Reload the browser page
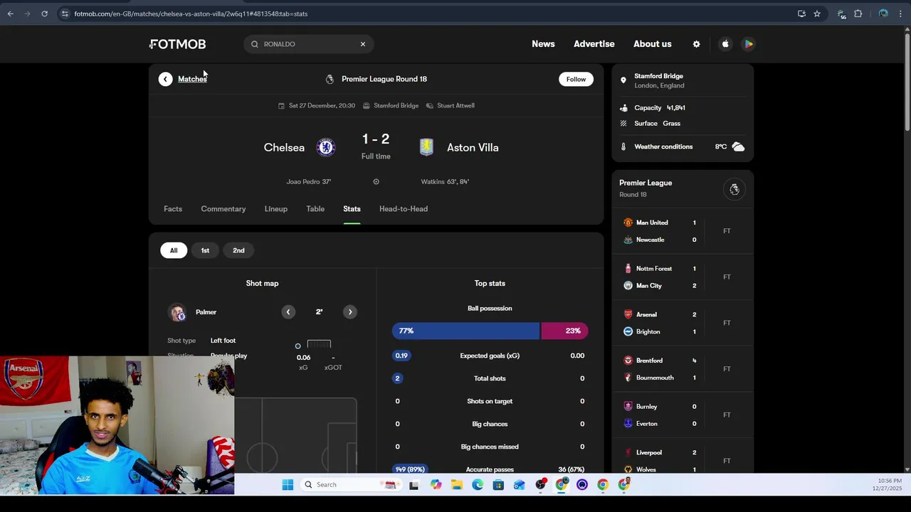This screenshot has width=911, height=512. (44, 14)
